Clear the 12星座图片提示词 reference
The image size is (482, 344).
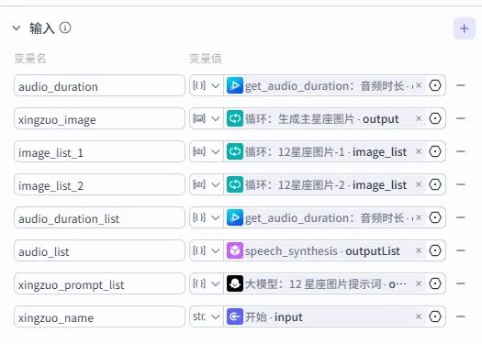[419, 283]
